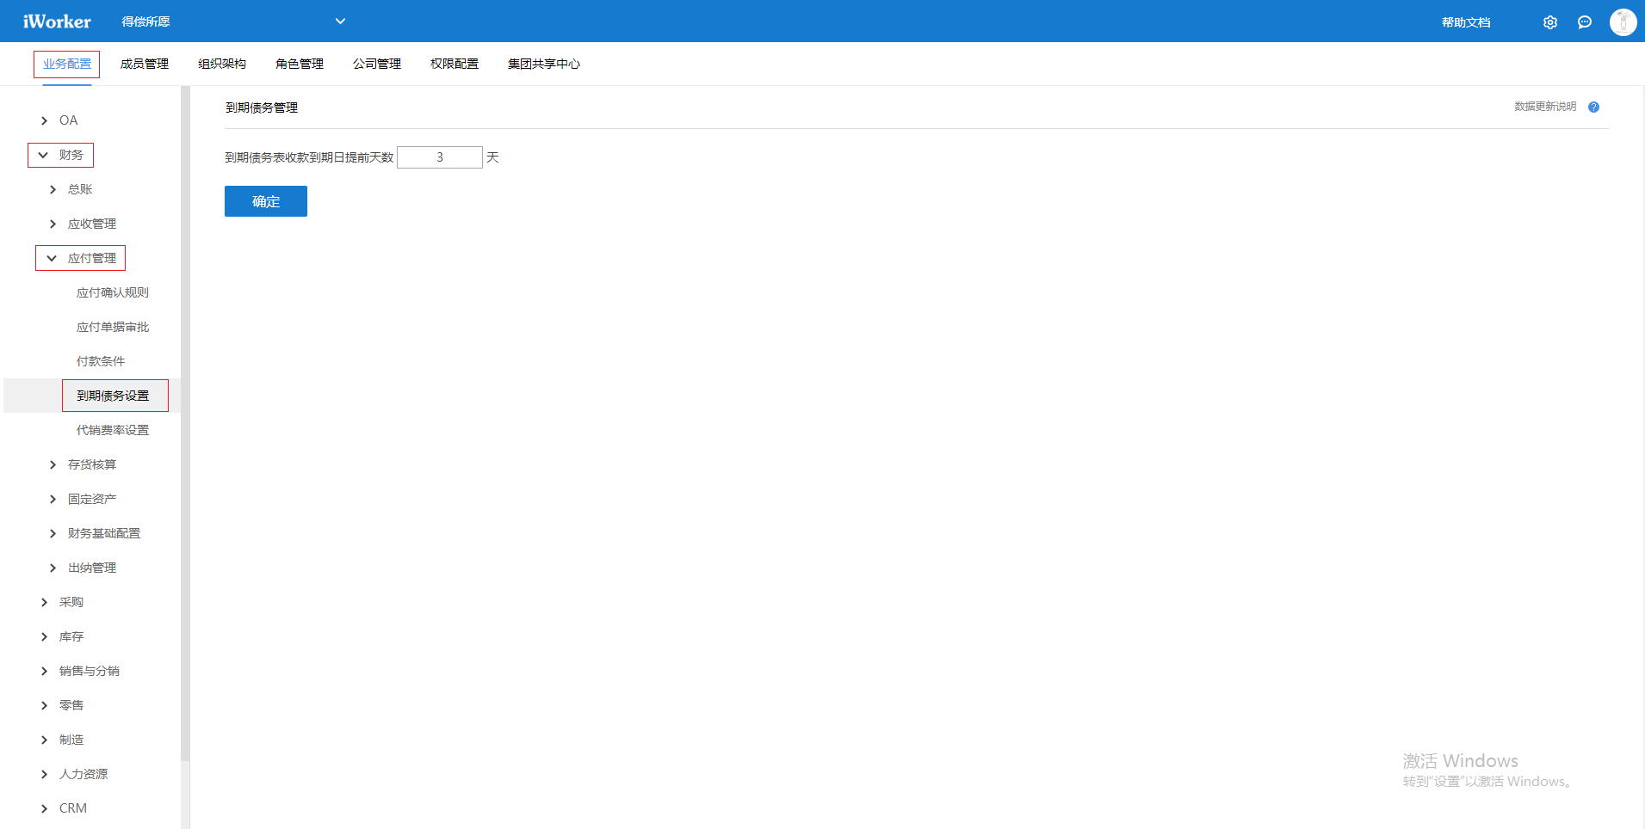Click the iWorker logo
Image resolution: width=1645 pixels, height=829 pixels.
[x=57, y=21]
